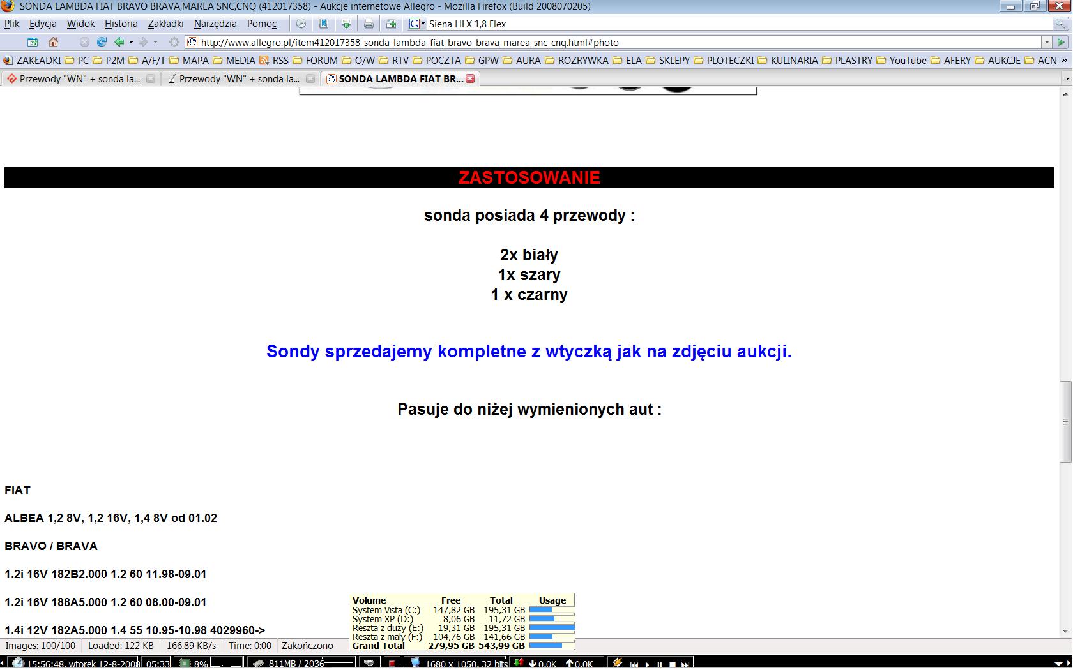
Task: Open the FORUM bookmarks folder
Action: pyautogui.click(x=315, y=60)
